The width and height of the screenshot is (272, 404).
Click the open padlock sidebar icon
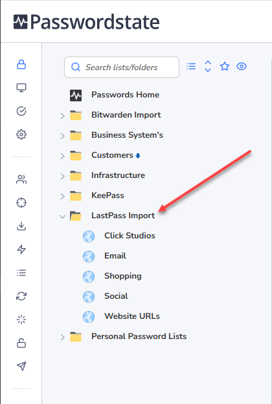(21, 343)
